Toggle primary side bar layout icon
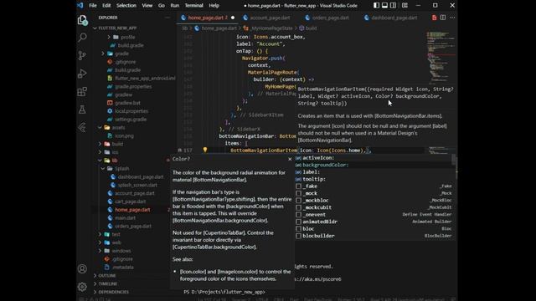This screenshot has width=536, height=301. pos(376,6)
